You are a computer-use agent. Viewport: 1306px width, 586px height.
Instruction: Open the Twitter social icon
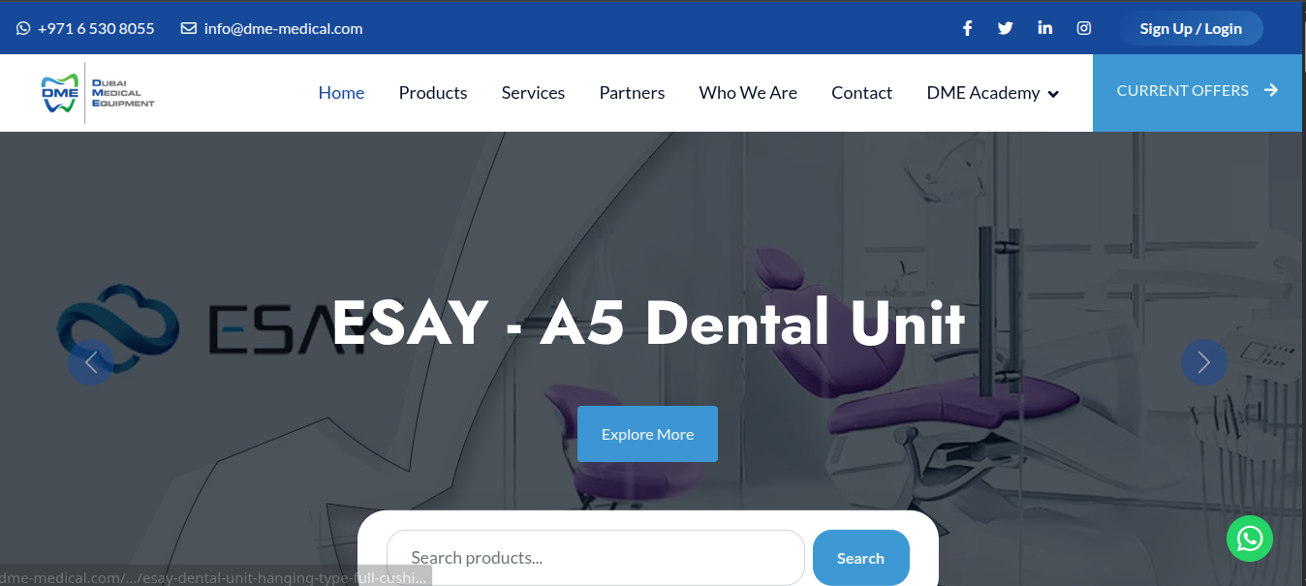1006,28
